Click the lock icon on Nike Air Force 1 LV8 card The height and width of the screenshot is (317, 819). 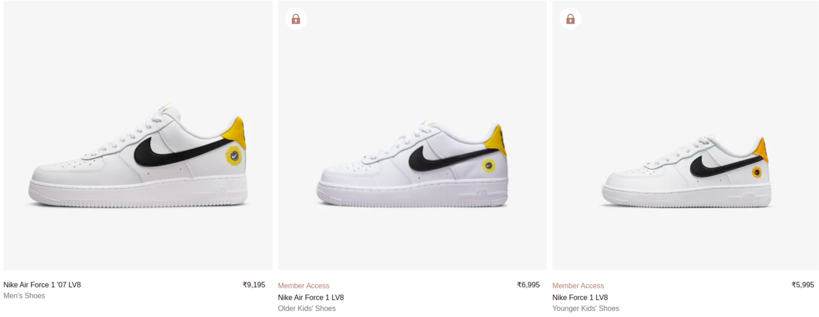tap(296, 19)
